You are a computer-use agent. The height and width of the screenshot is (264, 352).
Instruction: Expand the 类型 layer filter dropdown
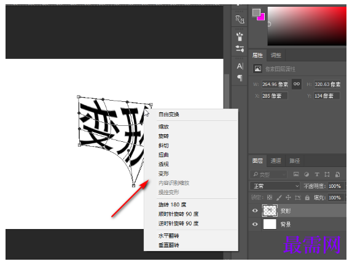pos(268,174)
